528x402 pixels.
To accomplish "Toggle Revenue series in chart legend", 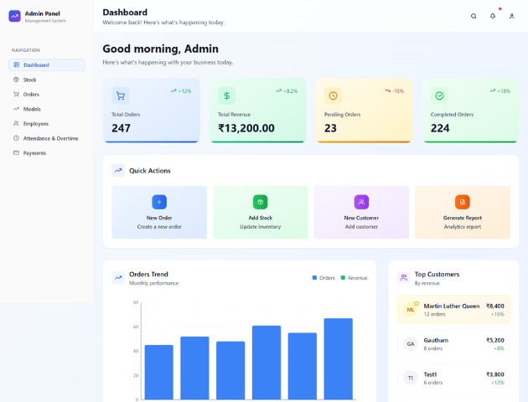I will (354, 278).
